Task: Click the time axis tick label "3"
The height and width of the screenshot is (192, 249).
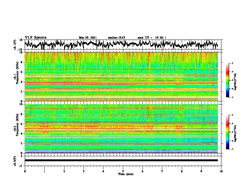Action: (x=84, y=171)
